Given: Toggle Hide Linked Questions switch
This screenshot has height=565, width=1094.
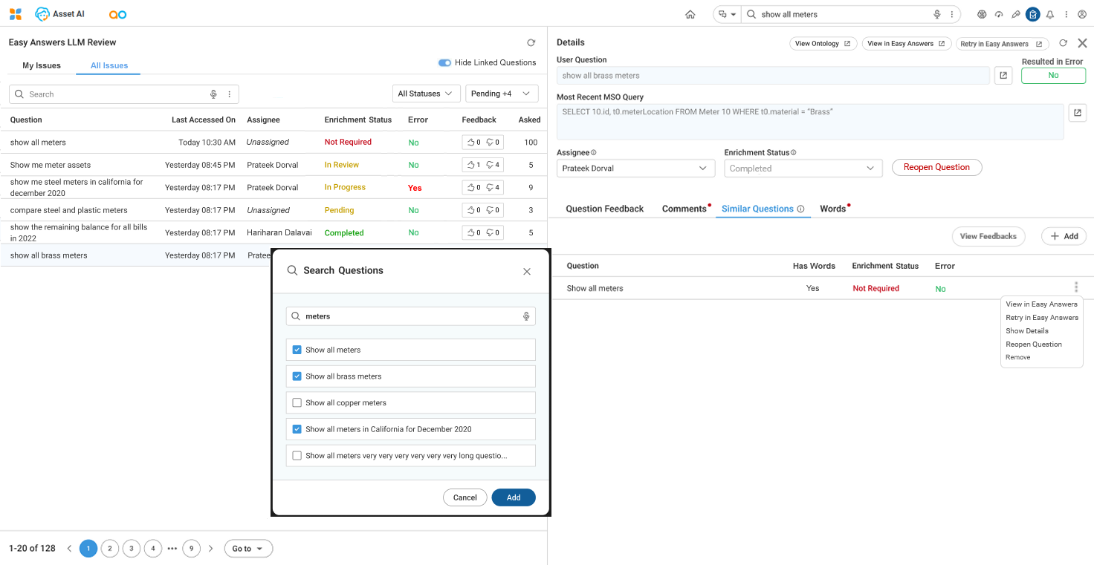Looking at the screenshot, I should pos(444,63).
